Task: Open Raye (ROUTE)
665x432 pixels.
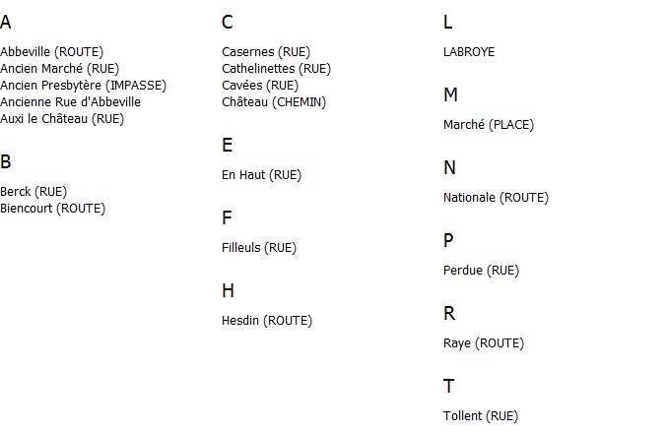Action: tap(484, 343)
